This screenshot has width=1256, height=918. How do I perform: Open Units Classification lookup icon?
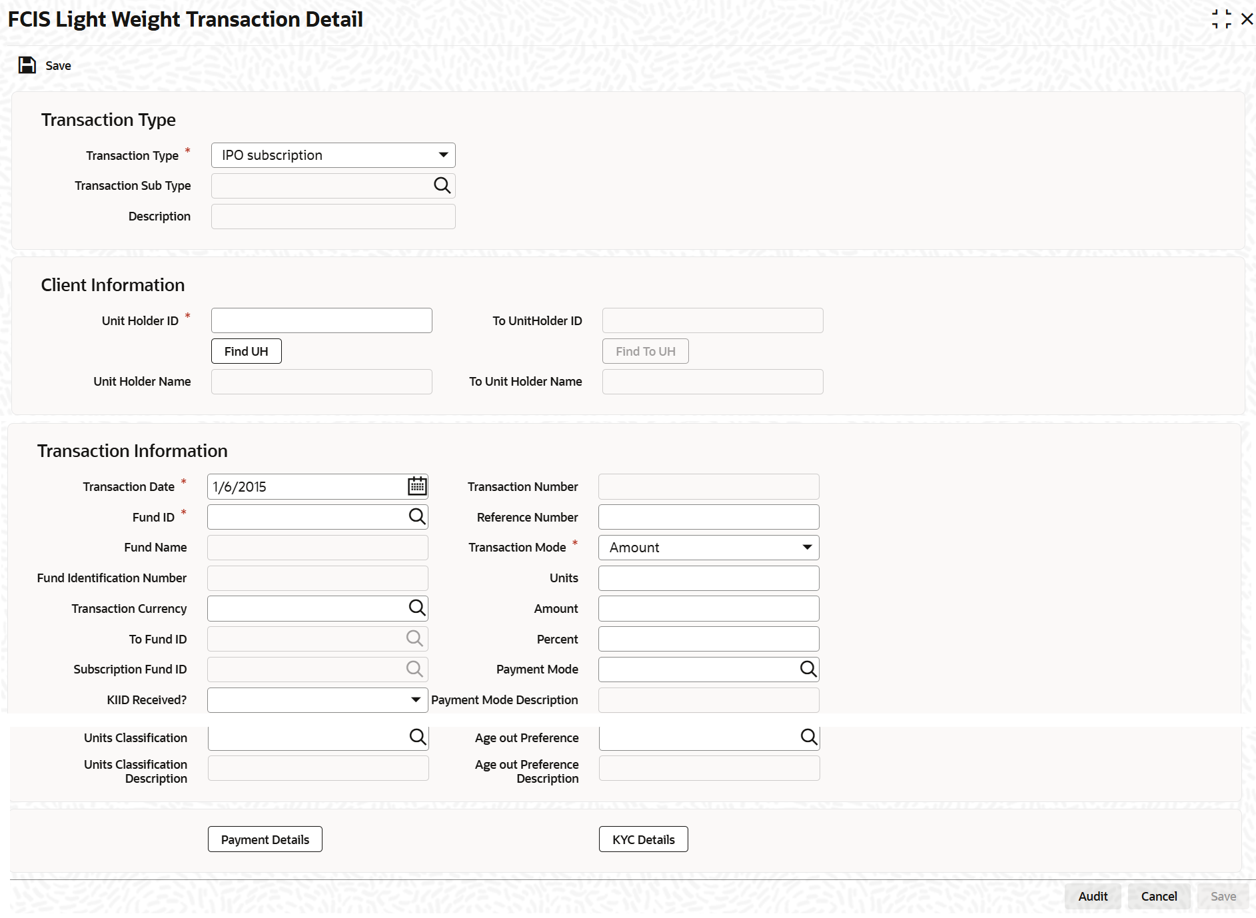pyautogui.click(x=418, y=737)
